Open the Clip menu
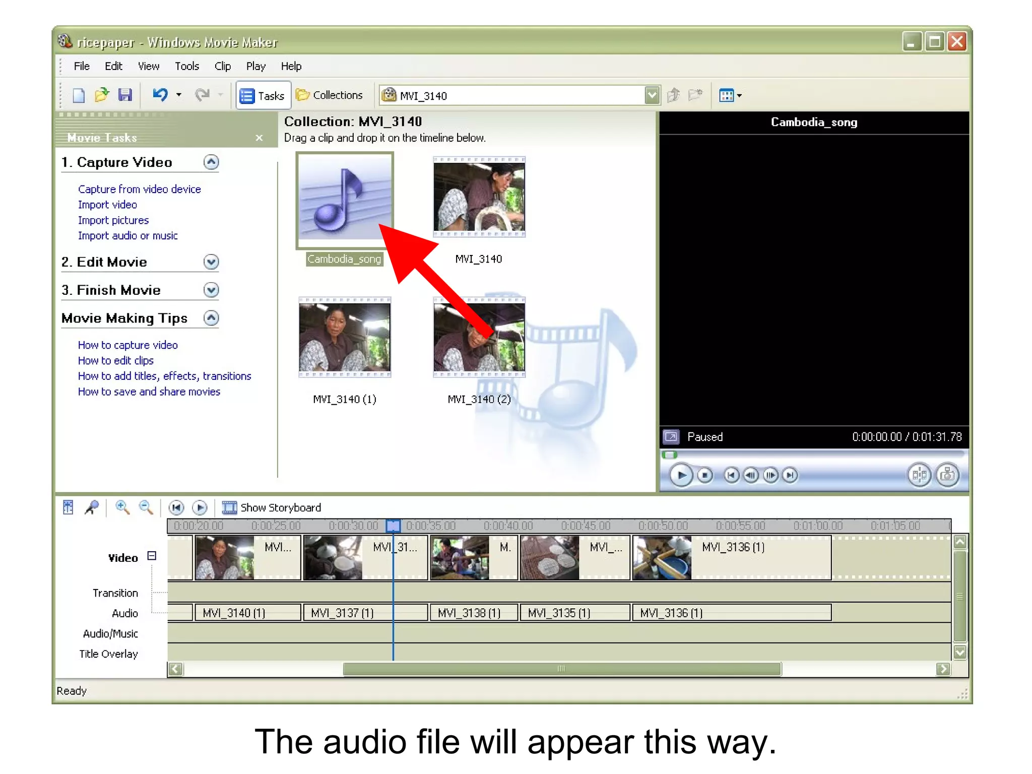 click(x=222, y=66)
